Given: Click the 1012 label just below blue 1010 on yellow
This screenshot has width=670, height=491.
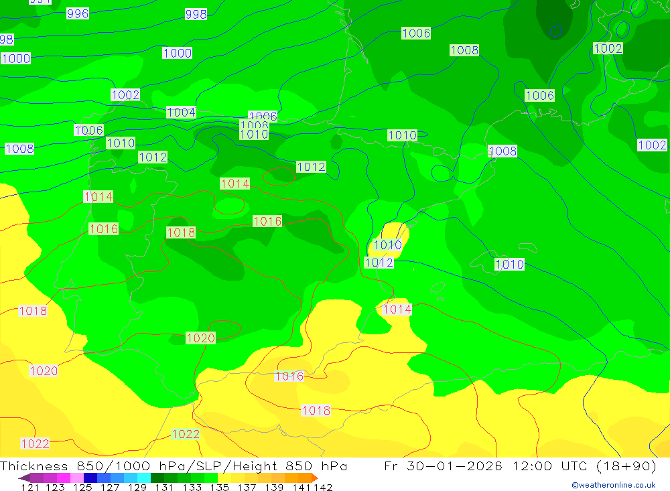Looking at the screenshot, I should click(x=379, y=263).
